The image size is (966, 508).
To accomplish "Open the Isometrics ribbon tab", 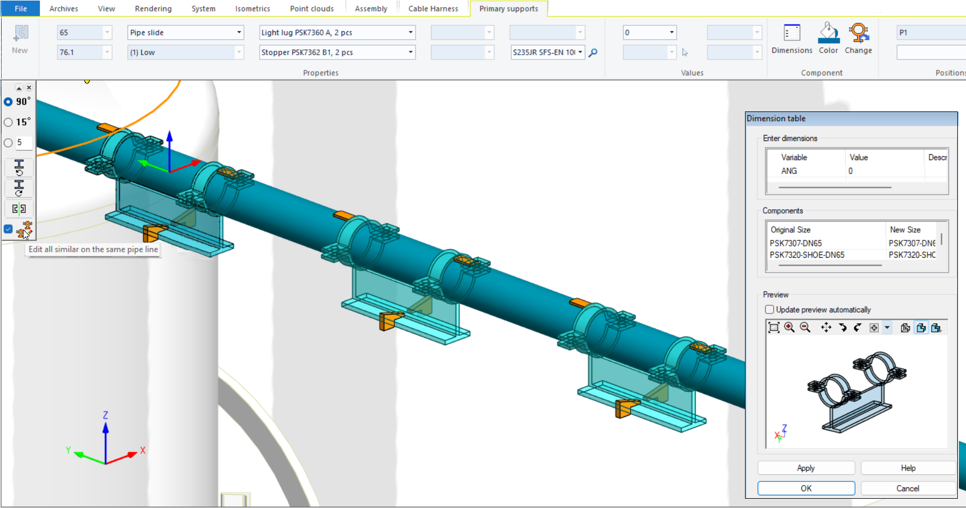I will 252,9.
